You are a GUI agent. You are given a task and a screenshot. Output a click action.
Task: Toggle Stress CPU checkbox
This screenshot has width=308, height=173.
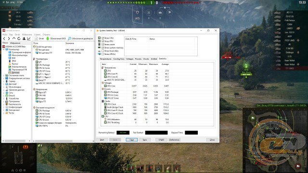click(x=103, y=38)
